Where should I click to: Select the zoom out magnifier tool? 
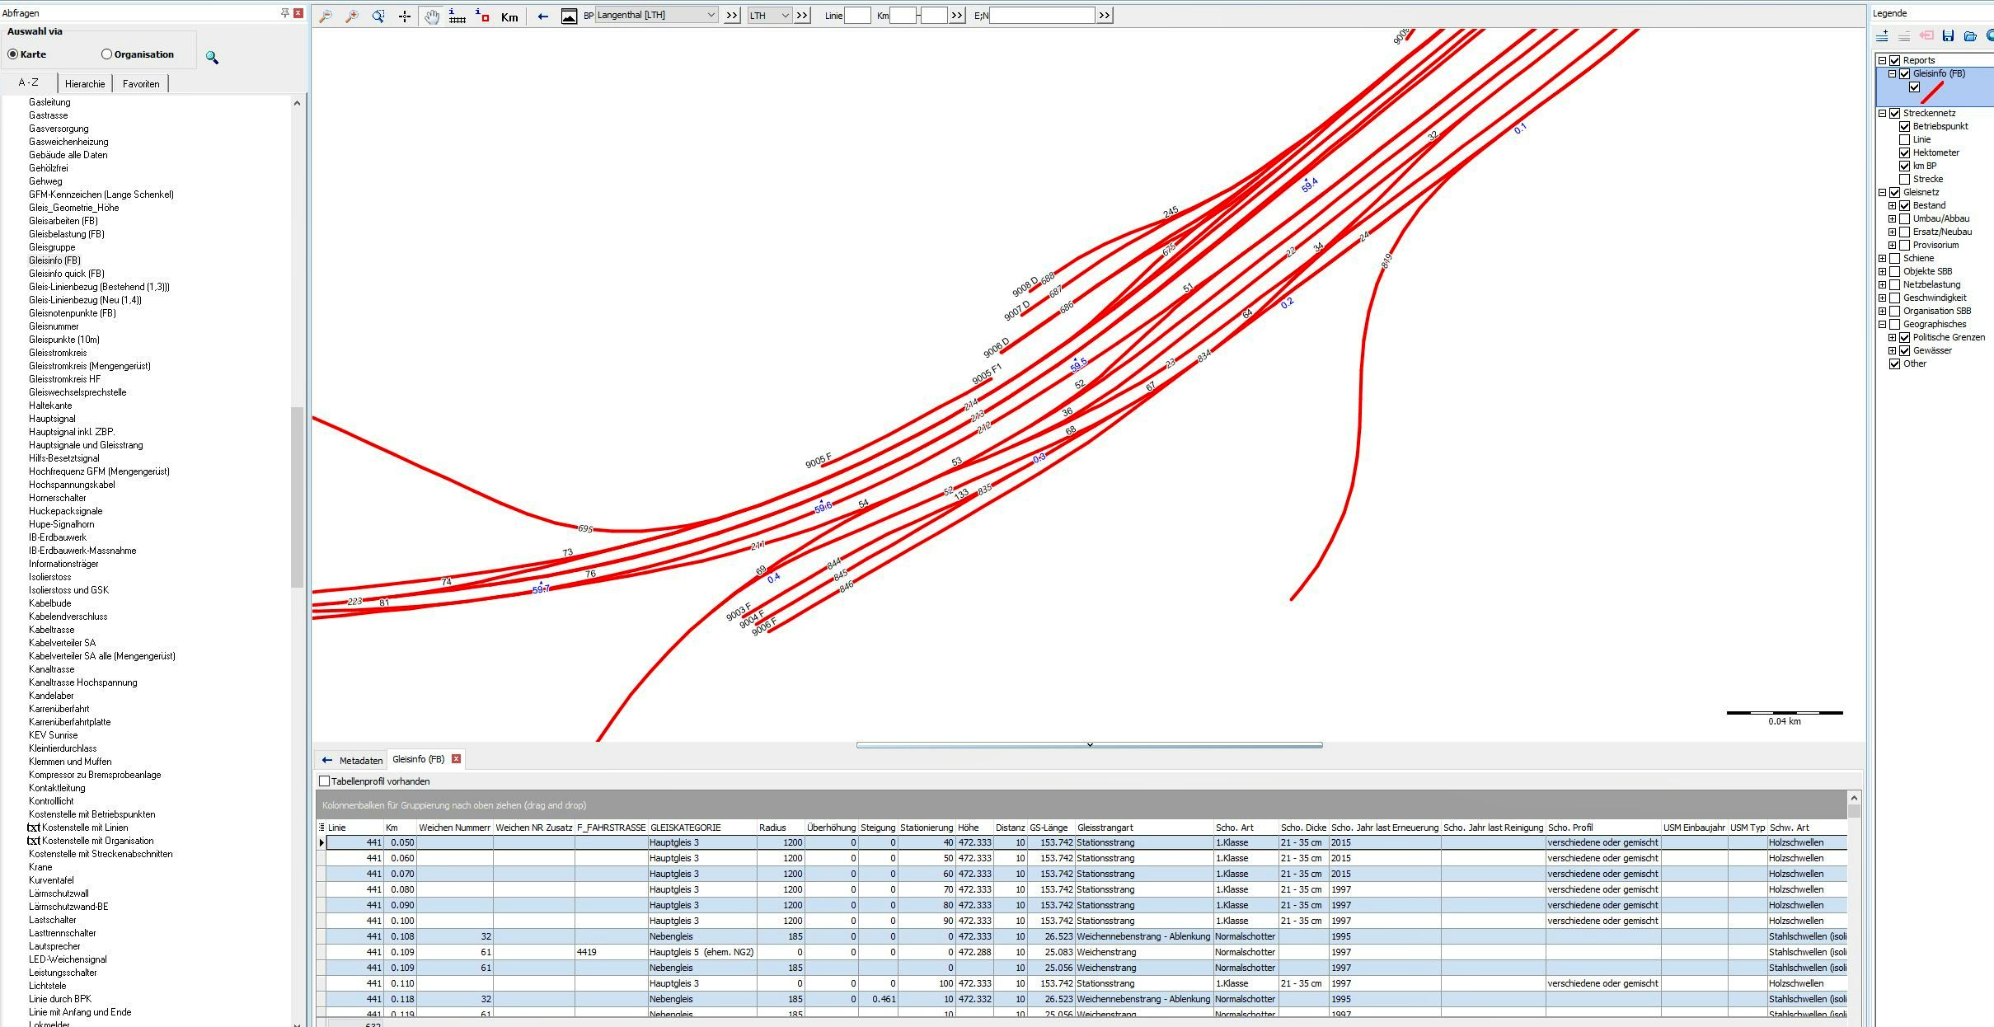coord(326,16)
